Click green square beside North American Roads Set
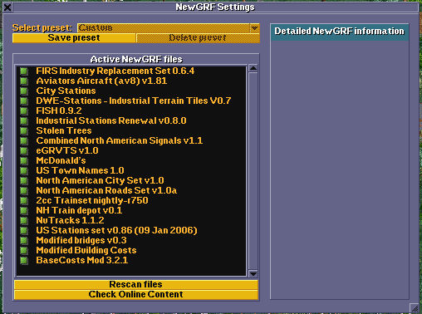This screenshot has width=422, height=314. point(24,191)
